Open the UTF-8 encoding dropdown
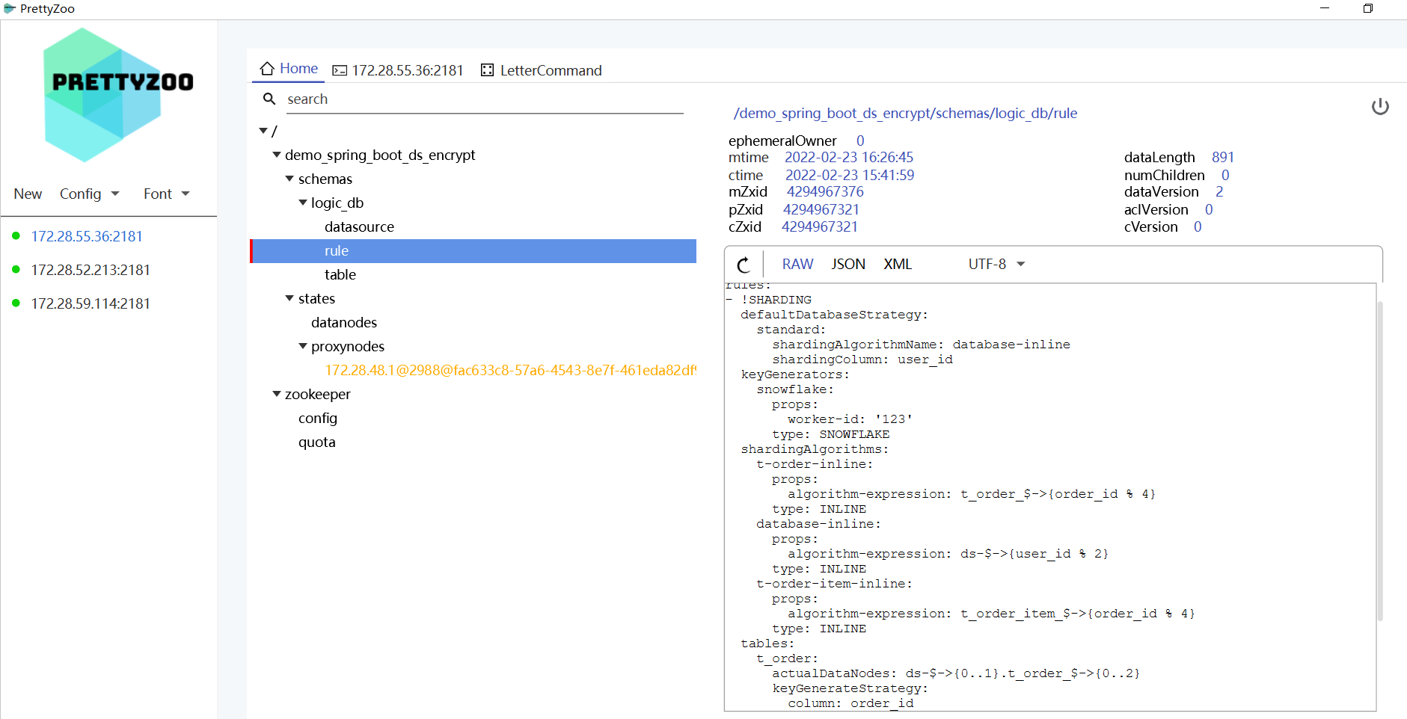The image size is (1407, 719). [x=996, y=264]
